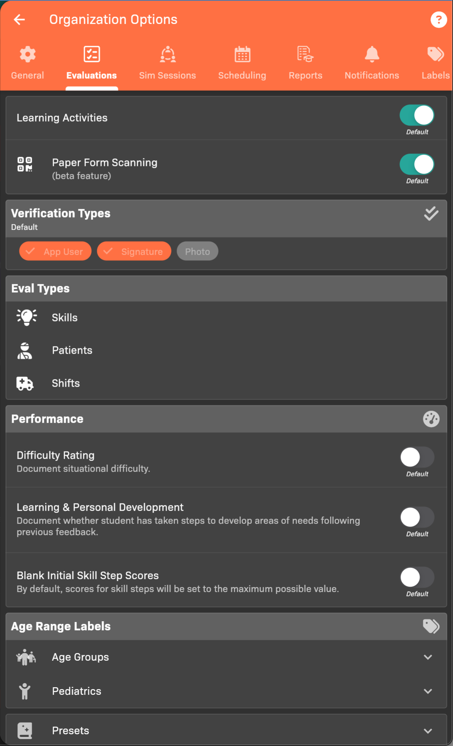
Task: Enable the Difficulty Rating toggle
Action: pyautogui.click(x=417, y=457)
